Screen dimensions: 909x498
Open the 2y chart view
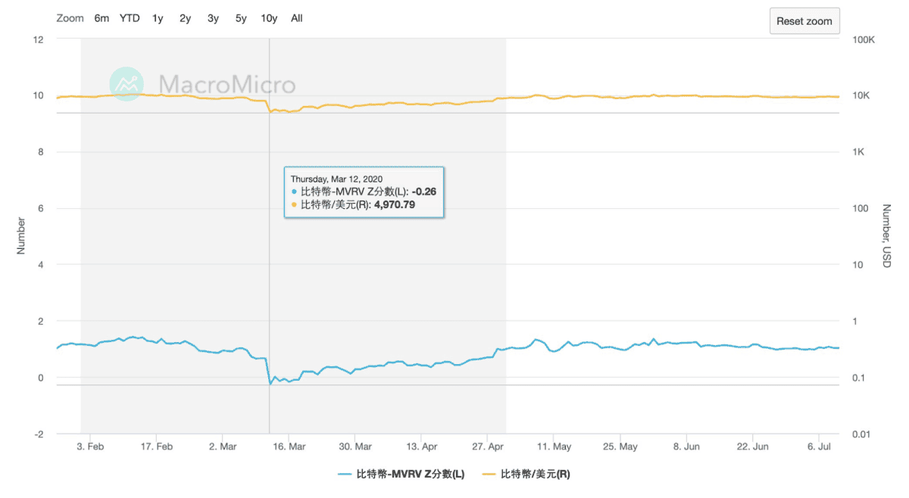(x=185, y=17)
